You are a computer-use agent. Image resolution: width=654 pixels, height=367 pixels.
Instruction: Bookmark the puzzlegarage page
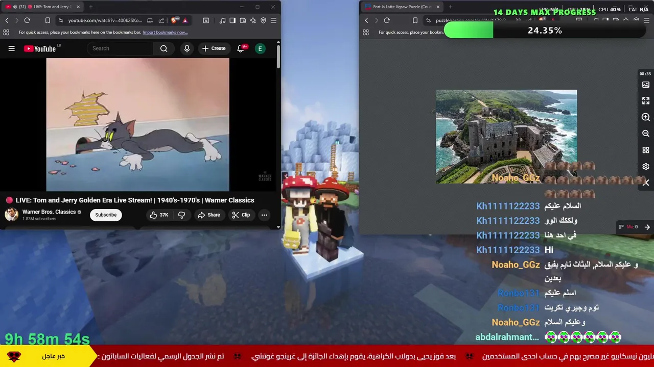[415, 20]
